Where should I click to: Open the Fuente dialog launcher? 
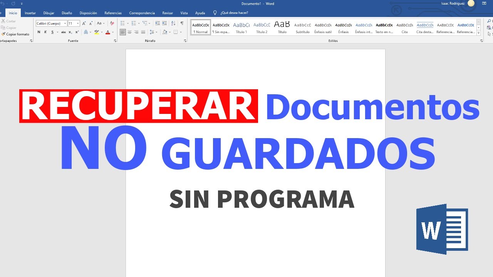pos(115,41)
